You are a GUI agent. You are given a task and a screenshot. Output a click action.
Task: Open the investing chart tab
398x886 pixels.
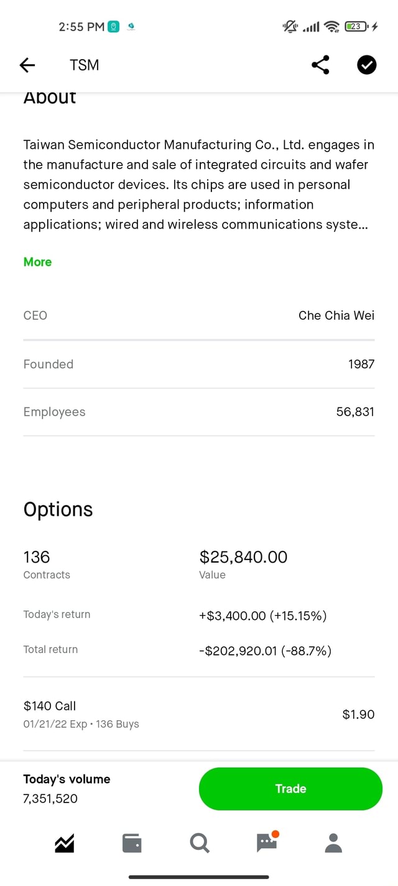pos(65,843)
